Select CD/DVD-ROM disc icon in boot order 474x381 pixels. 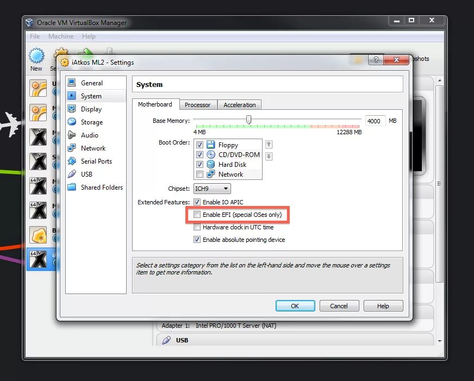tap(211, 154)
